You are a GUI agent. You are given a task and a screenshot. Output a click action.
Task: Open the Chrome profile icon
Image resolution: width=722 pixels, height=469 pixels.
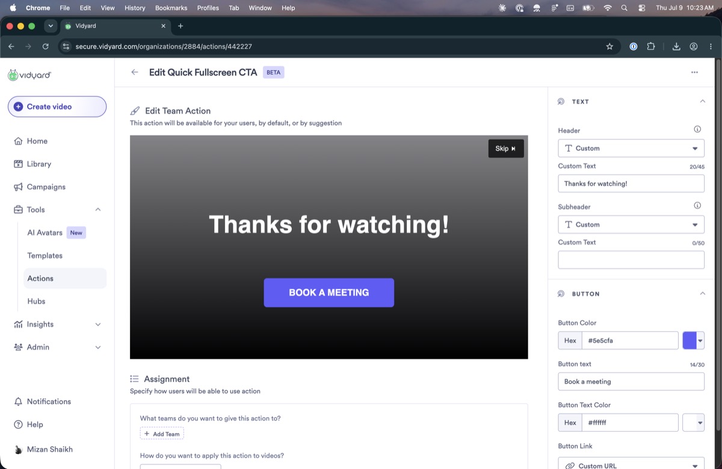pyautogui.click(x=694, y=46)
